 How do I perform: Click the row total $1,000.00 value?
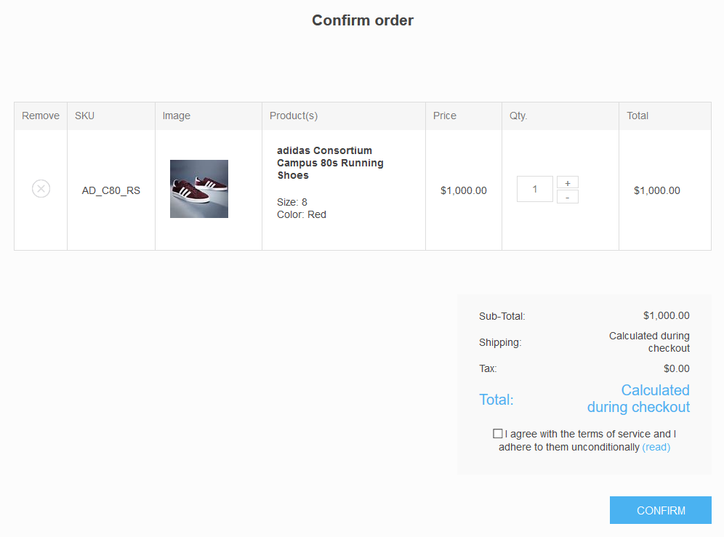[656, 190]
